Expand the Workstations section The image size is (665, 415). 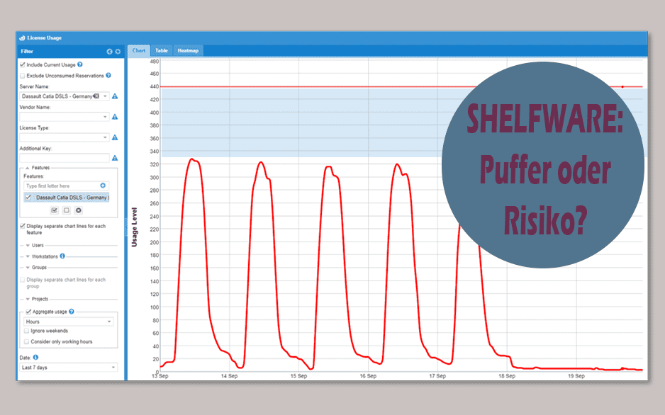28,256
